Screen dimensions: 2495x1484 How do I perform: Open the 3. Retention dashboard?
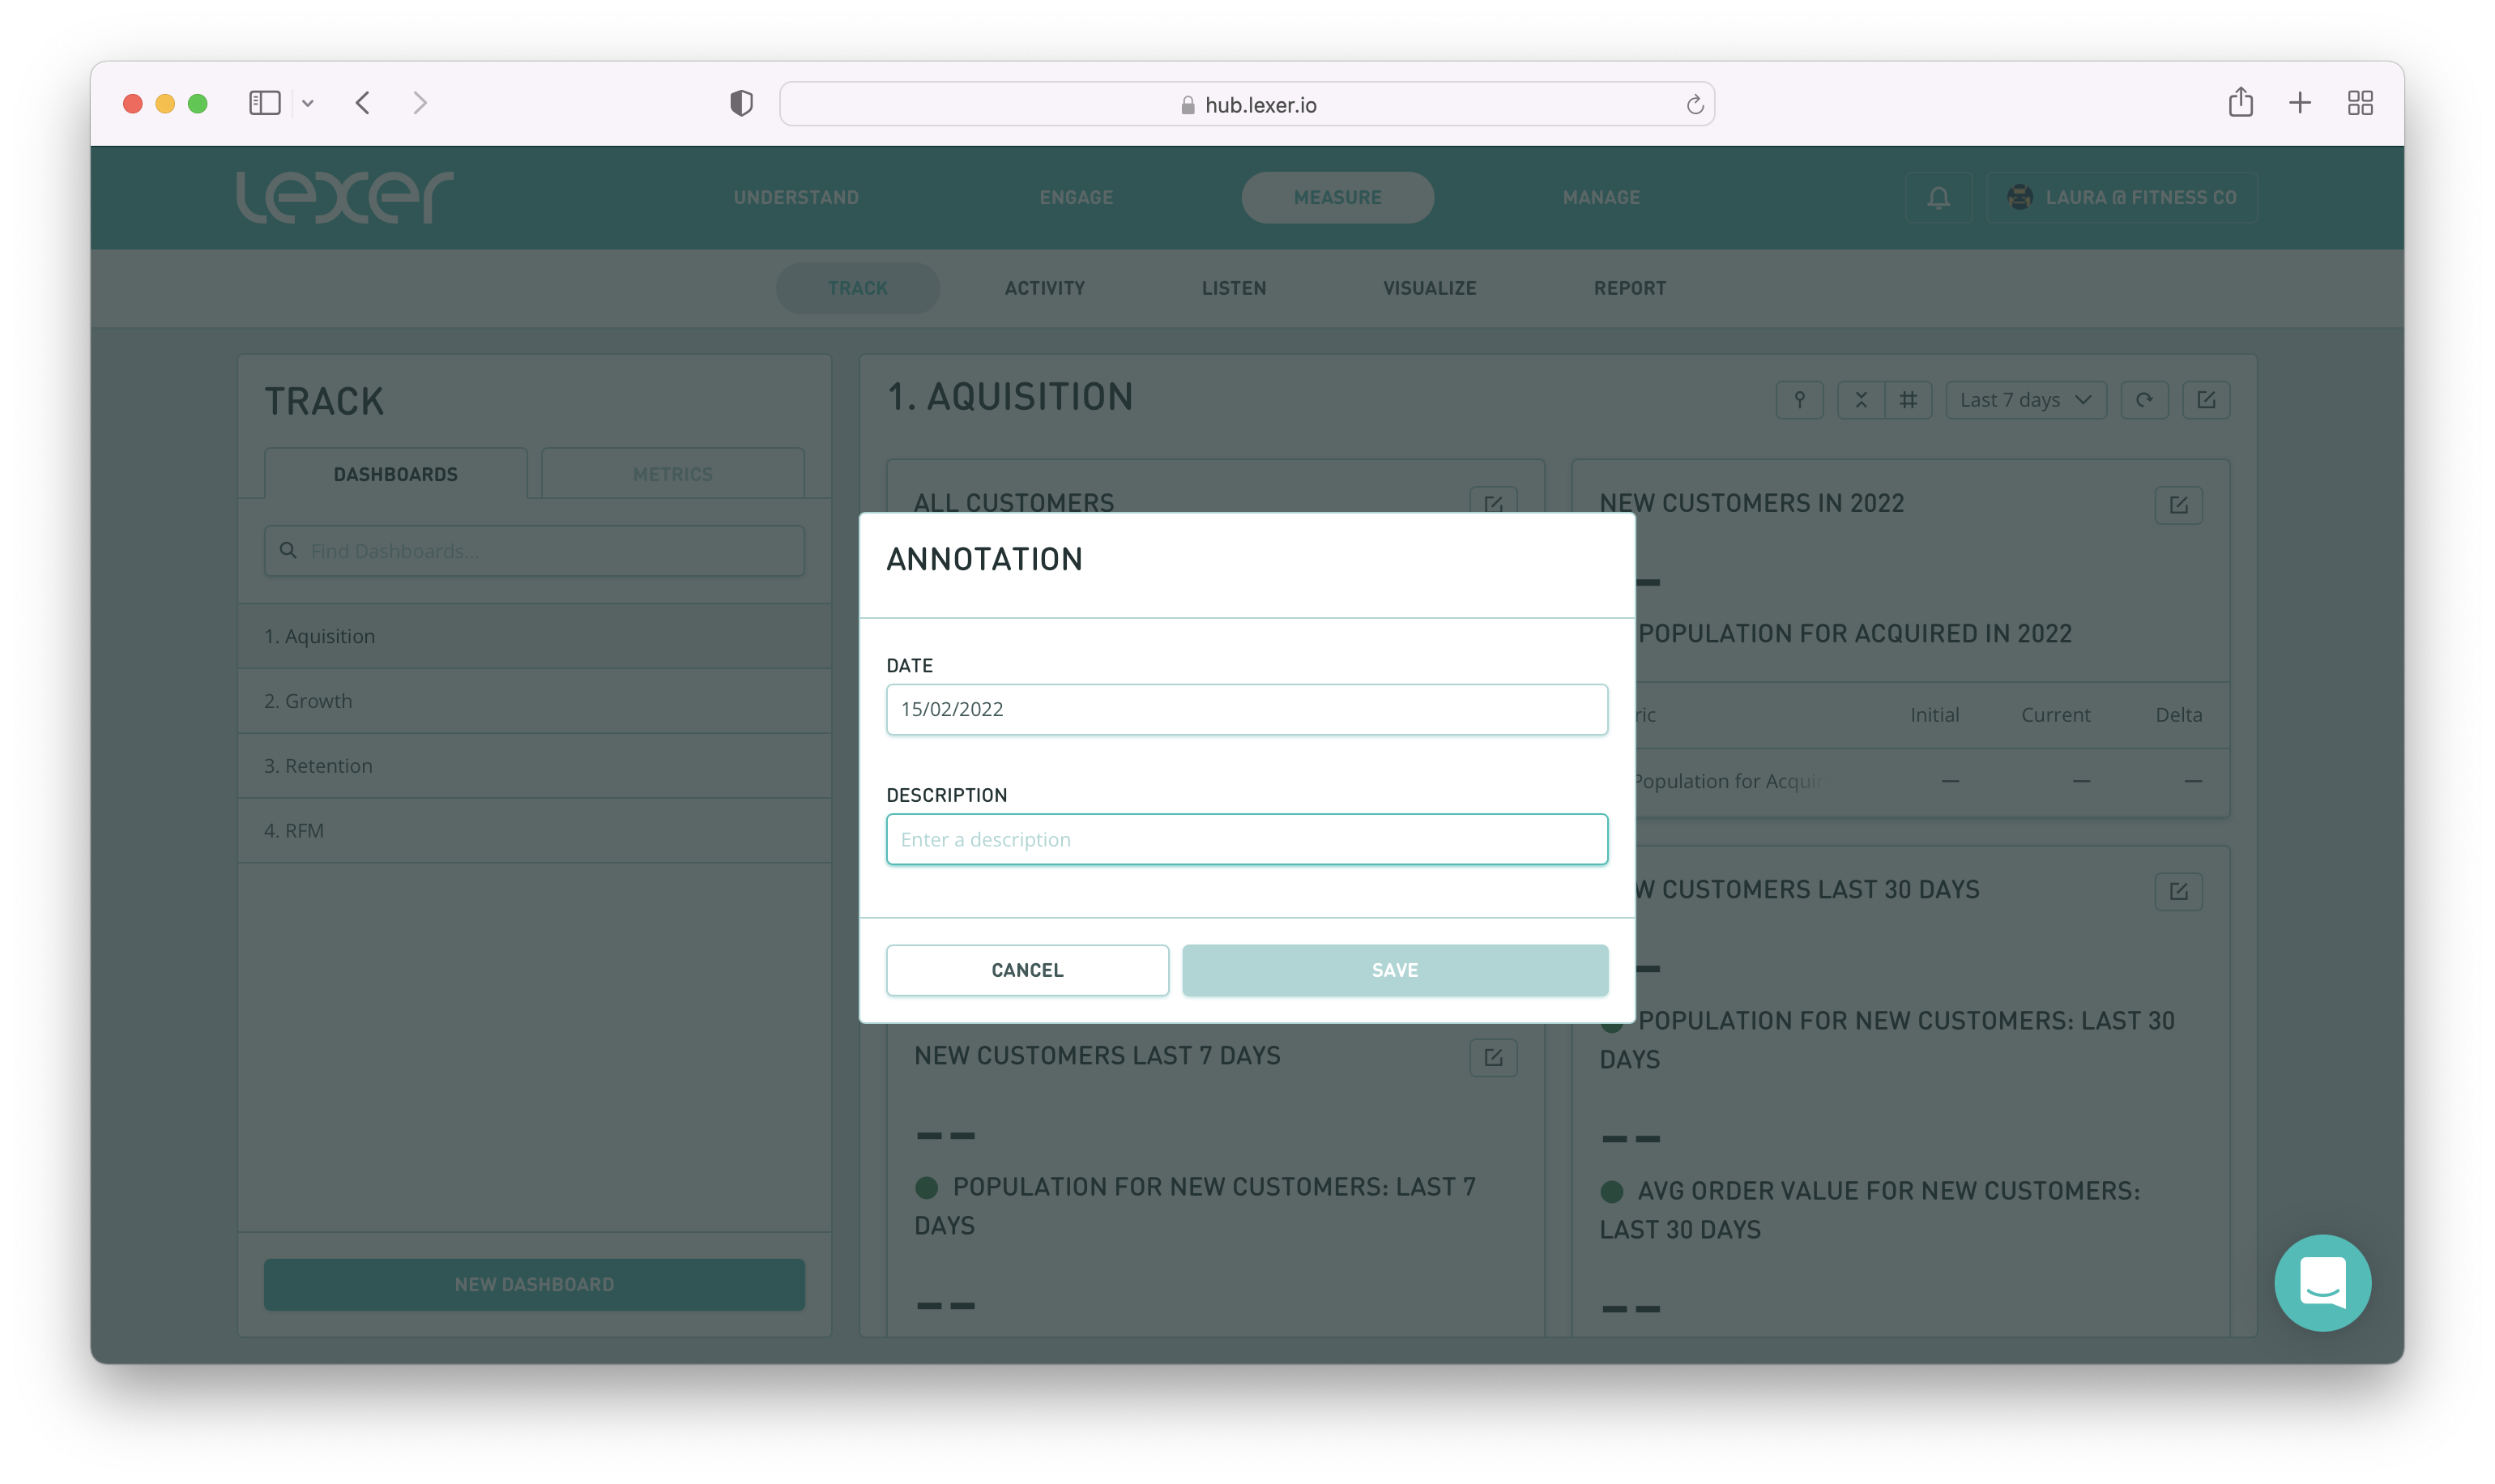pos(534,766)
